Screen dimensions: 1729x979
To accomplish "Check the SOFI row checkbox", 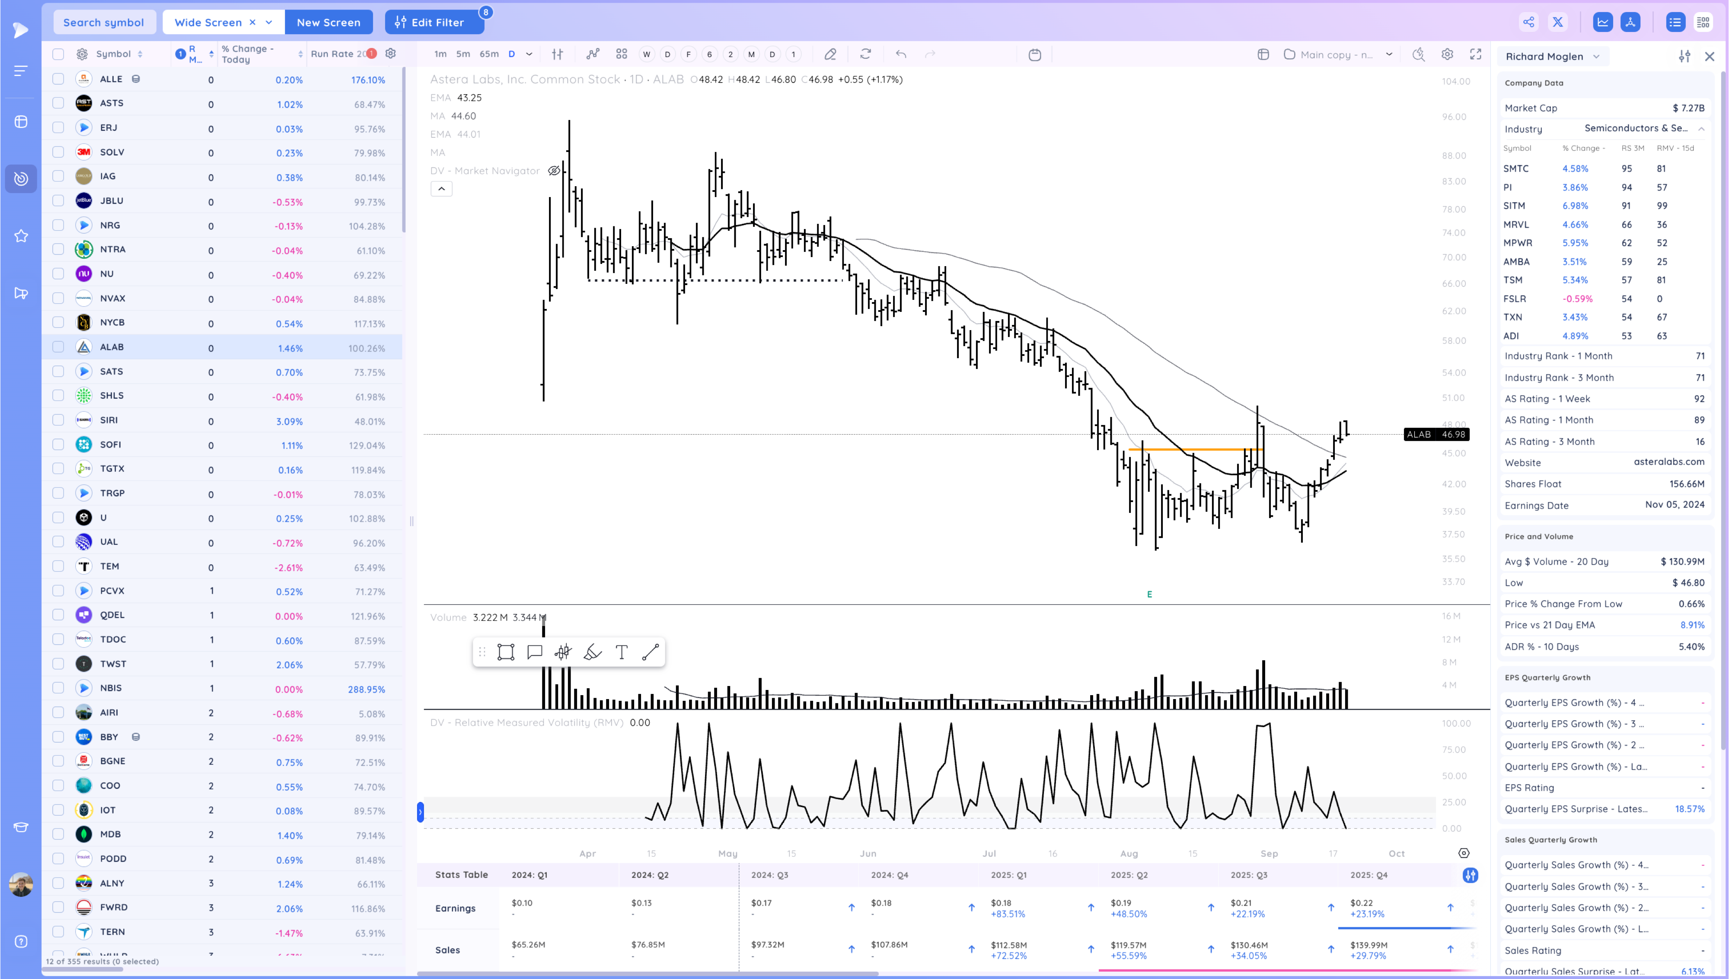I will [x=58, y=445].
